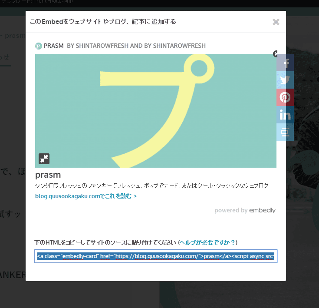Viewport: 319px width, 308px height.
Task: Click the prasm favicon next to PRASM
Action: (39, 46)
